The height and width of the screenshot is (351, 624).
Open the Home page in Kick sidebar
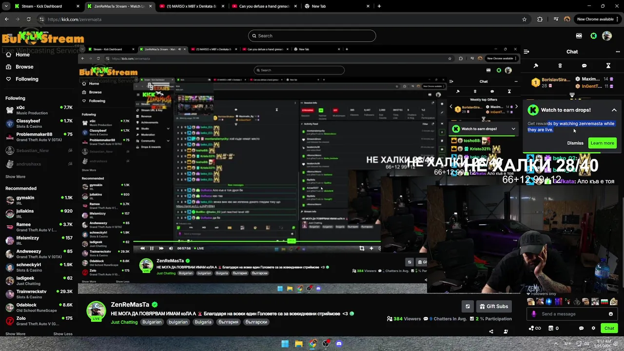[x=18, y=55]
